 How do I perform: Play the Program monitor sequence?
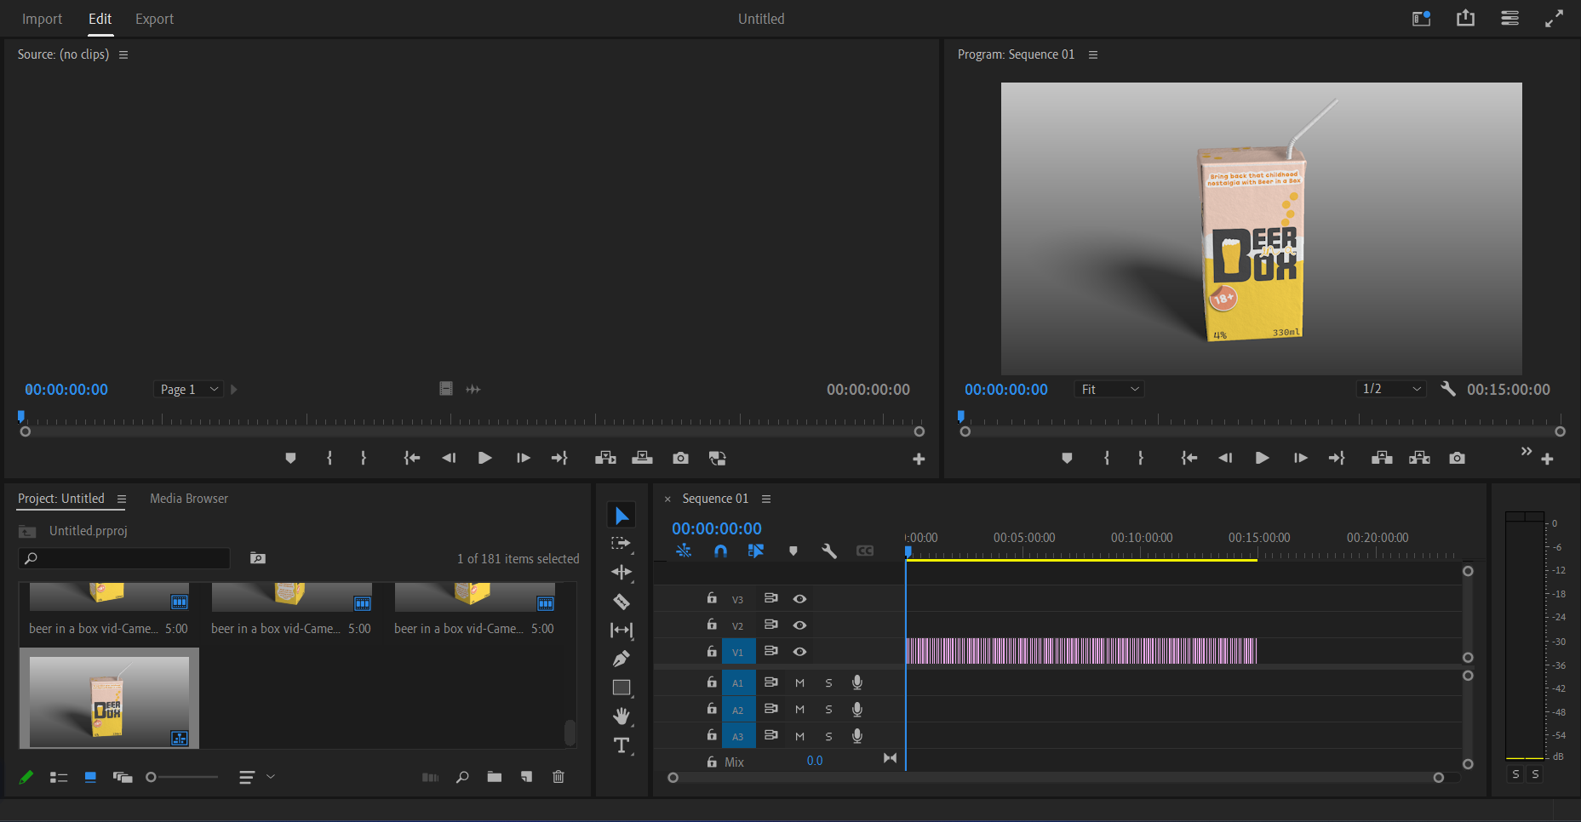(1262, 458)
